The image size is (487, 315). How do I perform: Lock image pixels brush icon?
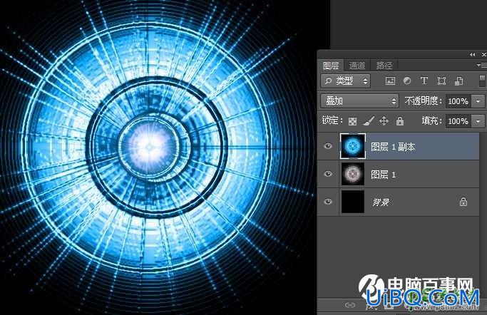click(x=369, y=120)
